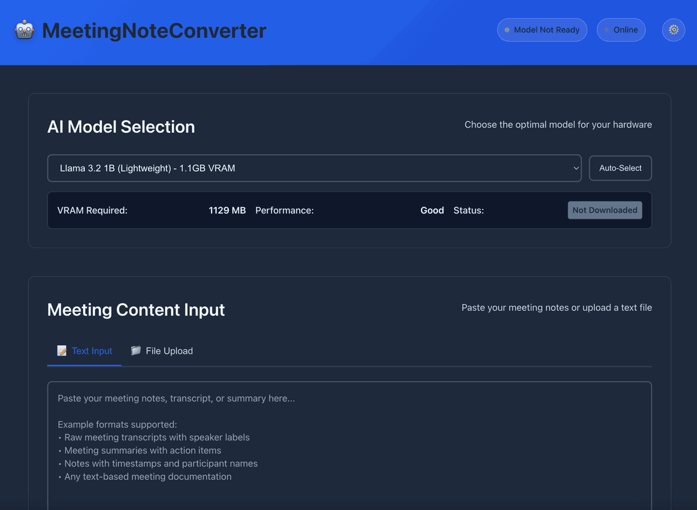Switch to the File Upload tab
The height and width of the screenshot is (510, 697).
click(x=162, y=350)
